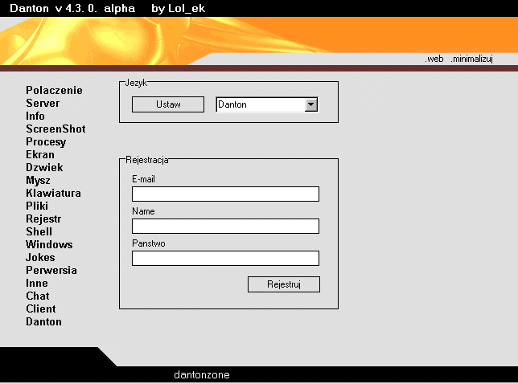Open the Jokes section

point(40,258)
